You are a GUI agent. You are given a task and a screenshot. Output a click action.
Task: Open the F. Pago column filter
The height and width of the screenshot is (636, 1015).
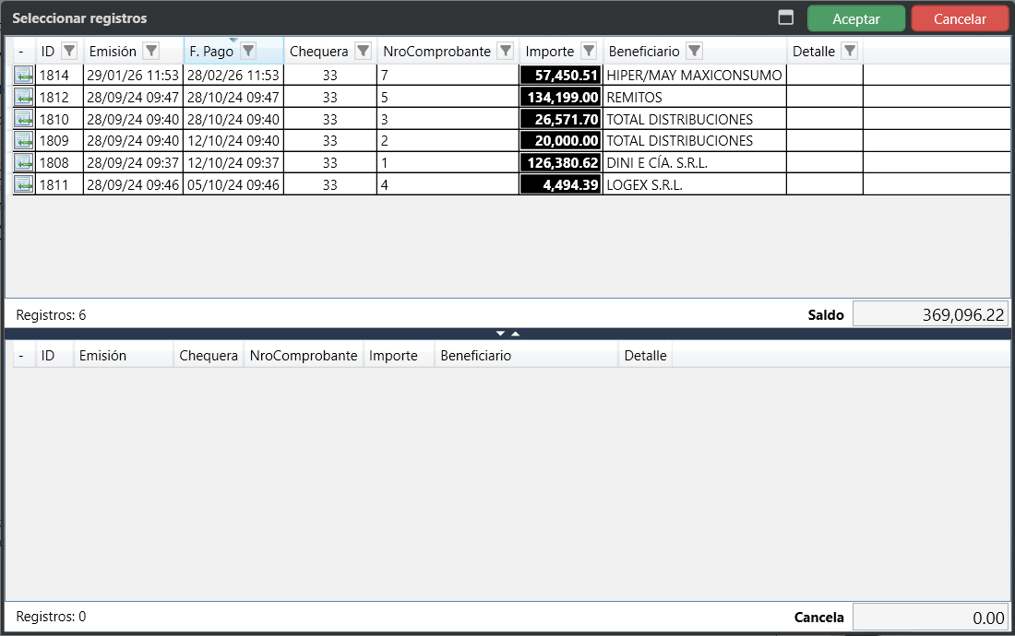tap(247, 52)
